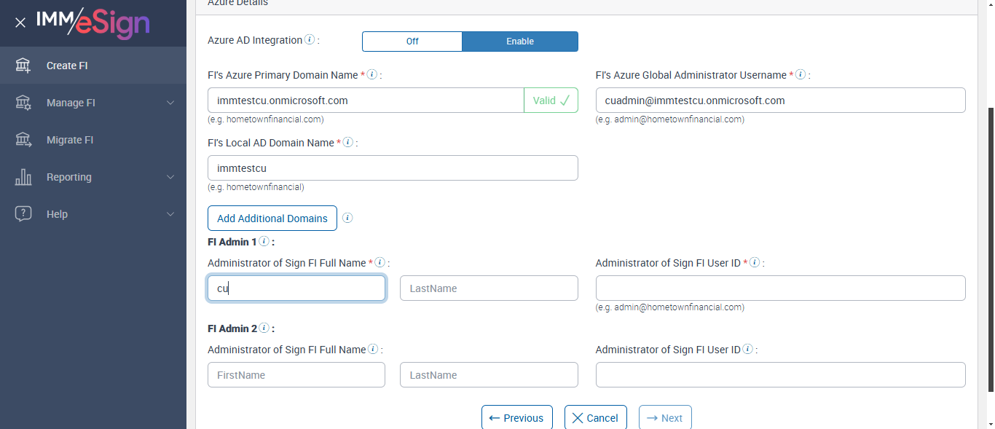Click the Add Additional Domains button
The width and height of the screenshot is (995, 429).
pos(272,219)
